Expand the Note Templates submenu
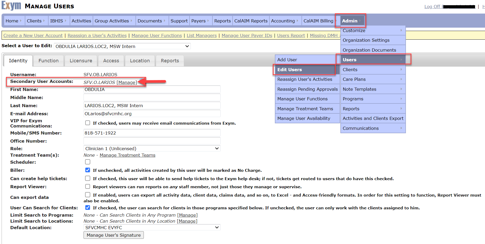 (373, 89)
